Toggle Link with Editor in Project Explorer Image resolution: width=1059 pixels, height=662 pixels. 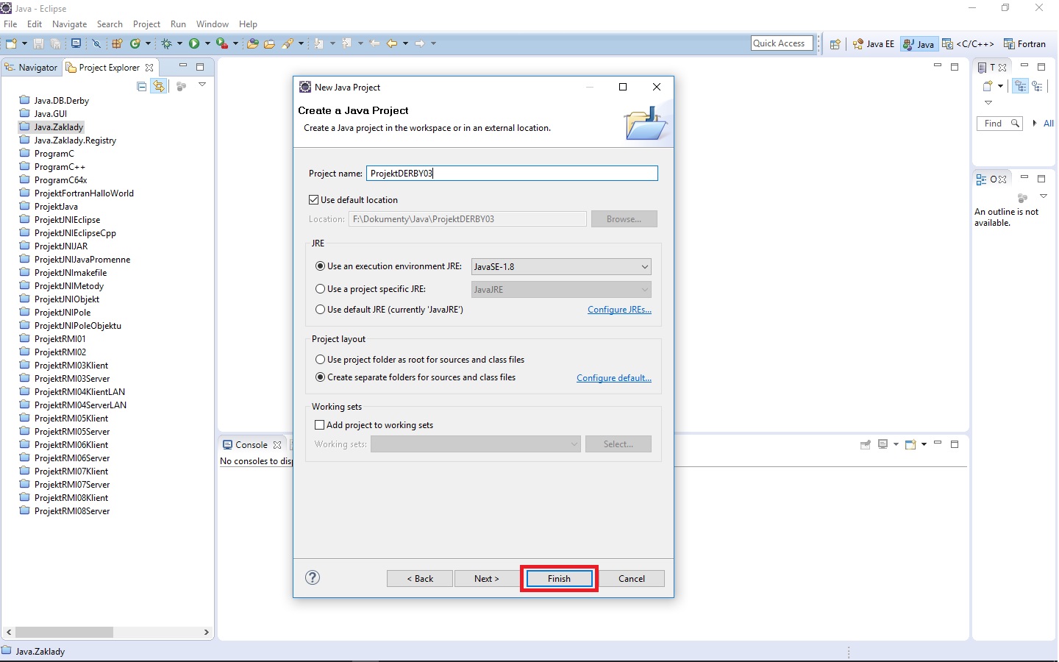tap(159, 86)
